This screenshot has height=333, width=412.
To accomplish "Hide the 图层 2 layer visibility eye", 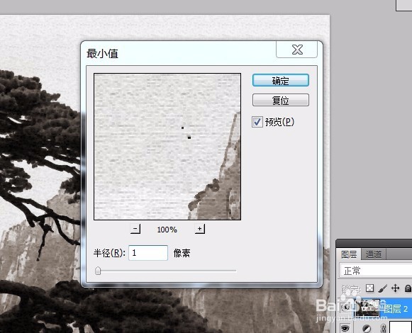I will coord(345,307).
